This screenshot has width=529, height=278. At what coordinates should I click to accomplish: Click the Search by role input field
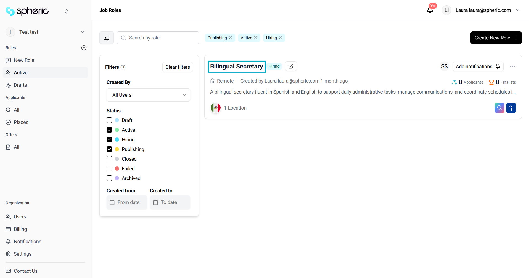[x=162, y=38]
